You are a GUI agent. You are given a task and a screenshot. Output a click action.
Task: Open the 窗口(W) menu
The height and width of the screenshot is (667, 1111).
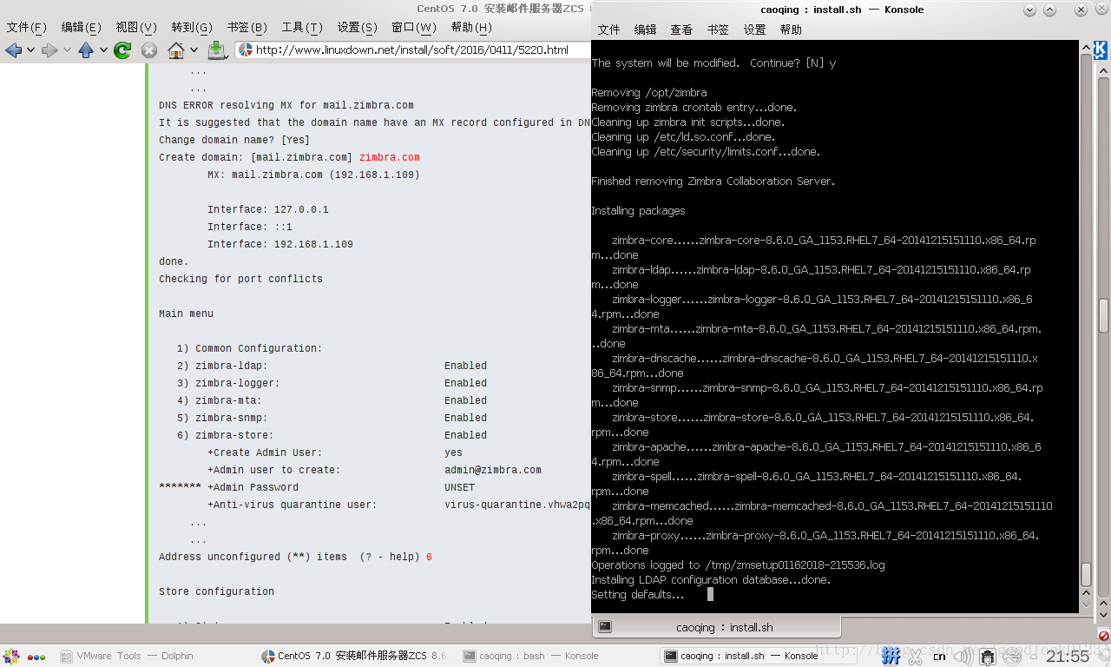tap(414, 28)
